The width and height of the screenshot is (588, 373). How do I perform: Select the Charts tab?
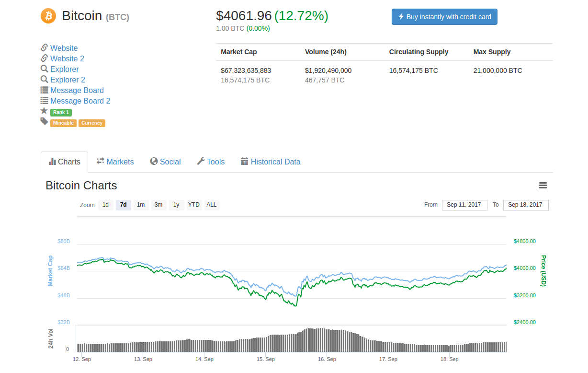pos(65,162)
